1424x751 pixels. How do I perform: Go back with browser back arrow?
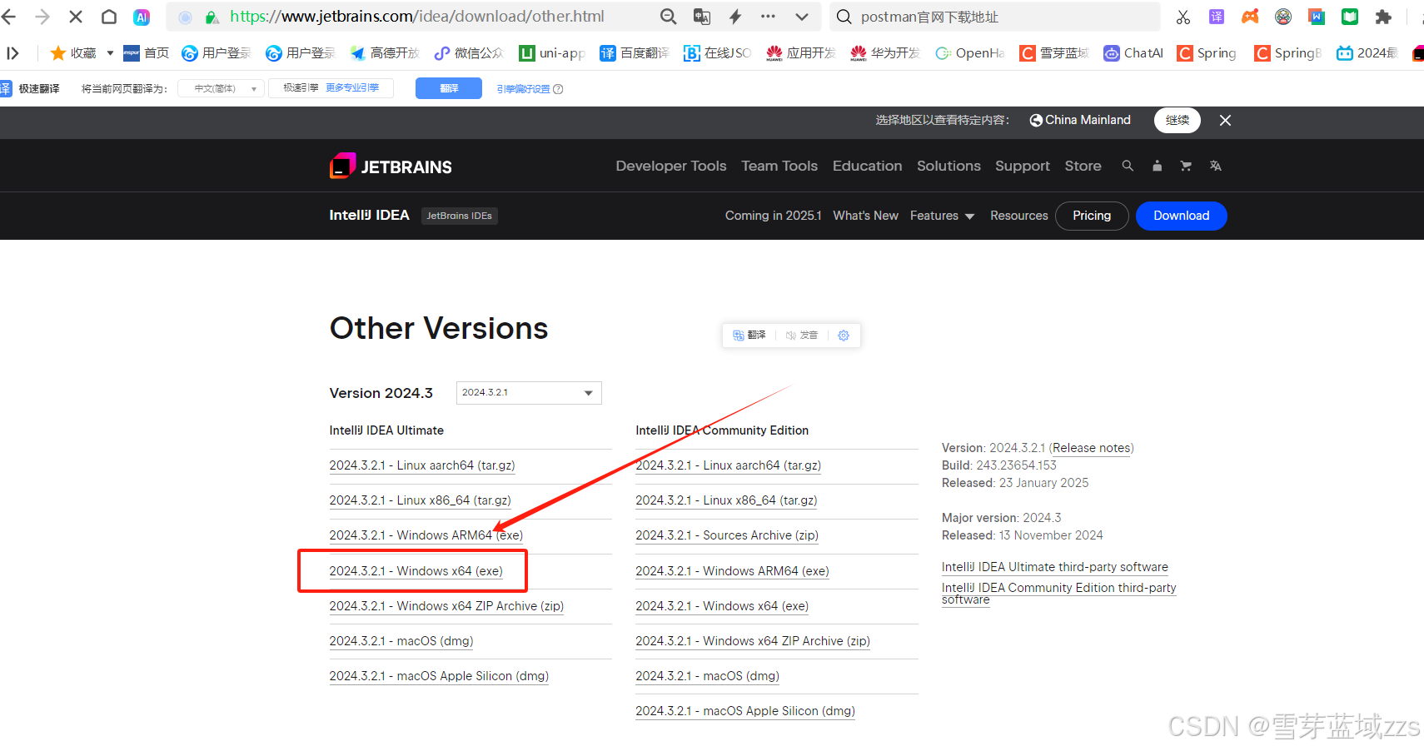coord(9,17)
